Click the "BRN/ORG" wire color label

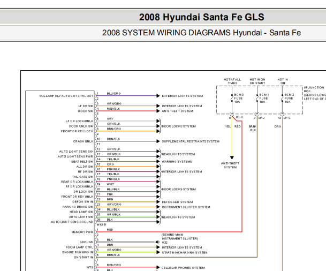coord(114,129)
